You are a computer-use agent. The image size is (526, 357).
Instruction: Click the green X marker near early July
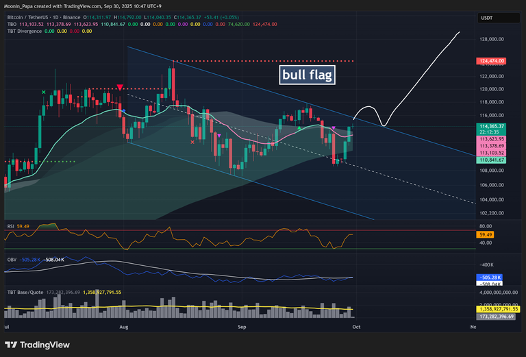[x=44, y=92]
